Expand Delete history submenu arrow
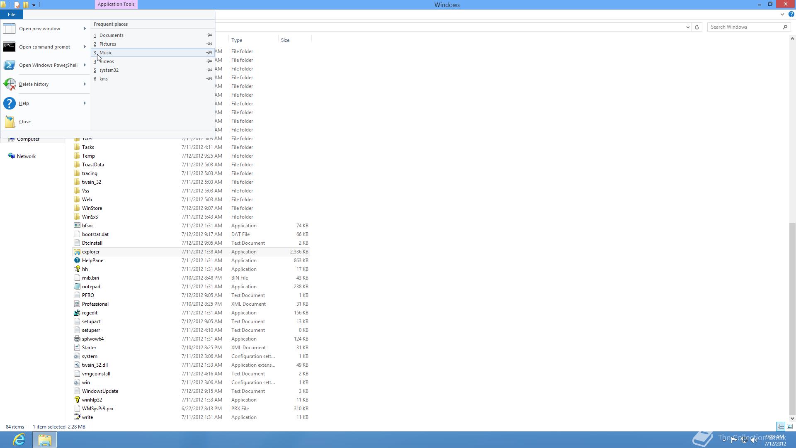This screenshot has height=448, width=796. click(x=85, y=84)
